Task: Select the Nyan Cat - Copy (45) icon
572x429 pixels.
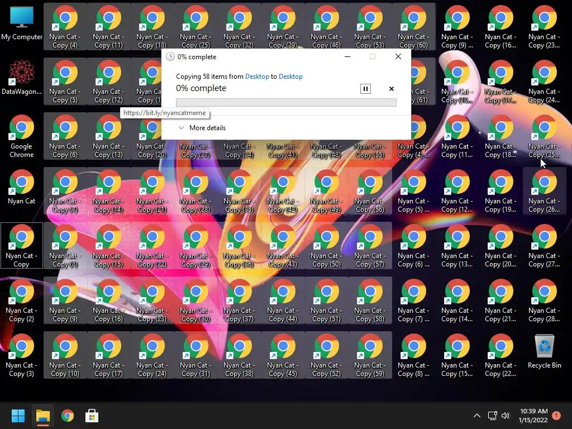Action: 283,355
